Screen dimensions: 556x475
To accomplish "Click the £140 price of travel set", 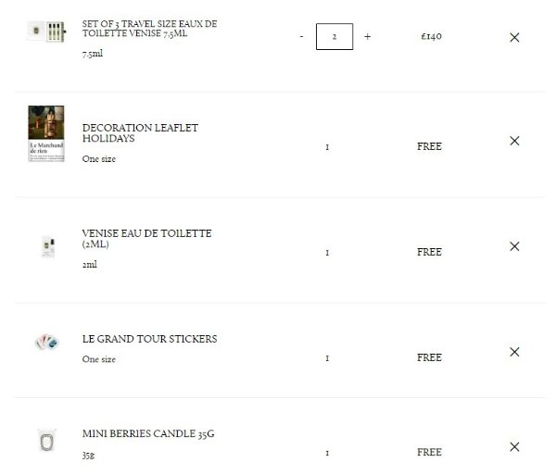I will (431, 37).
